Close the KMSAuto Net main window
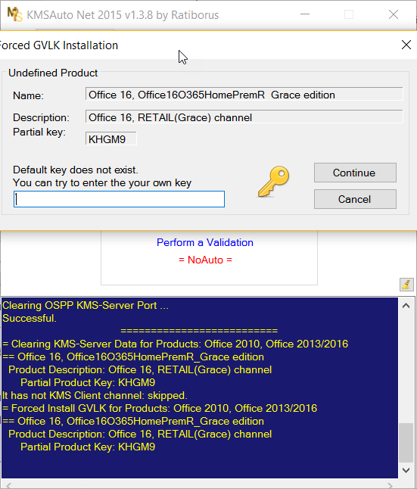The image size is (417, 489). 394,14
